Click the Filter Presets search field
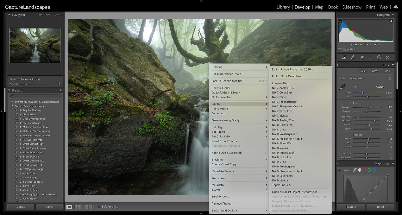The height and width of the screenshot is (215, 402). coord(35,96)
